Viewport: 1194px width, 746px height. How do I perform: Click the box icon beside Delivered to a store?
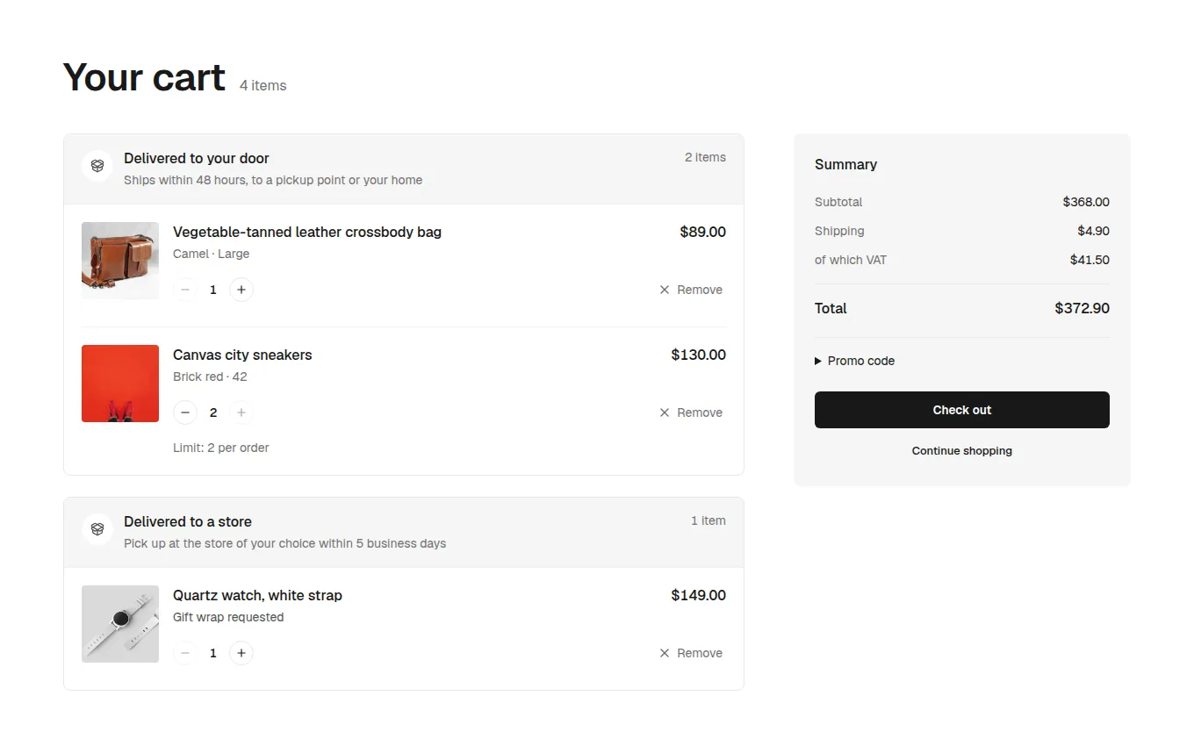pyautogui.click(x=97, y=529)
